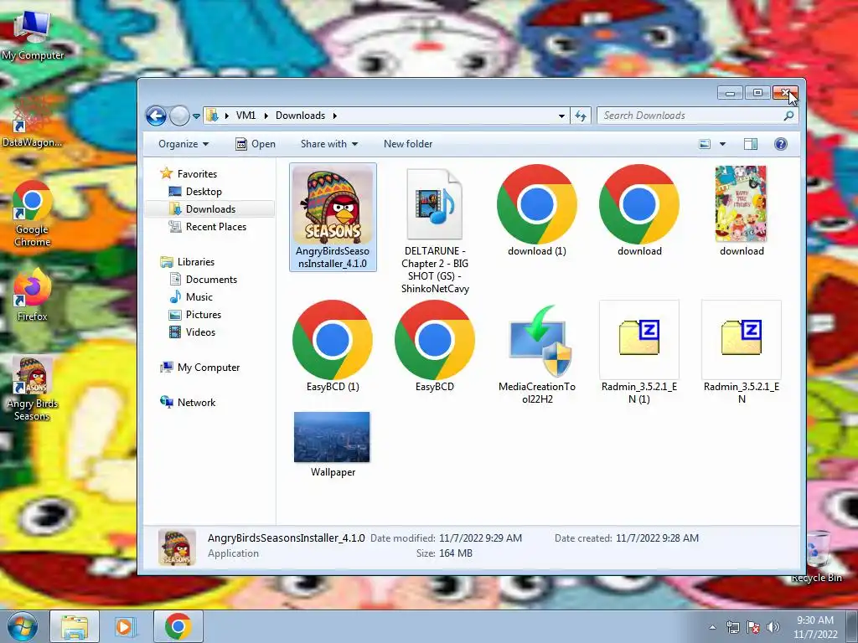Click the network tray icon
The height and width of the screenshot is (643, 858).
tap(732, 627)
